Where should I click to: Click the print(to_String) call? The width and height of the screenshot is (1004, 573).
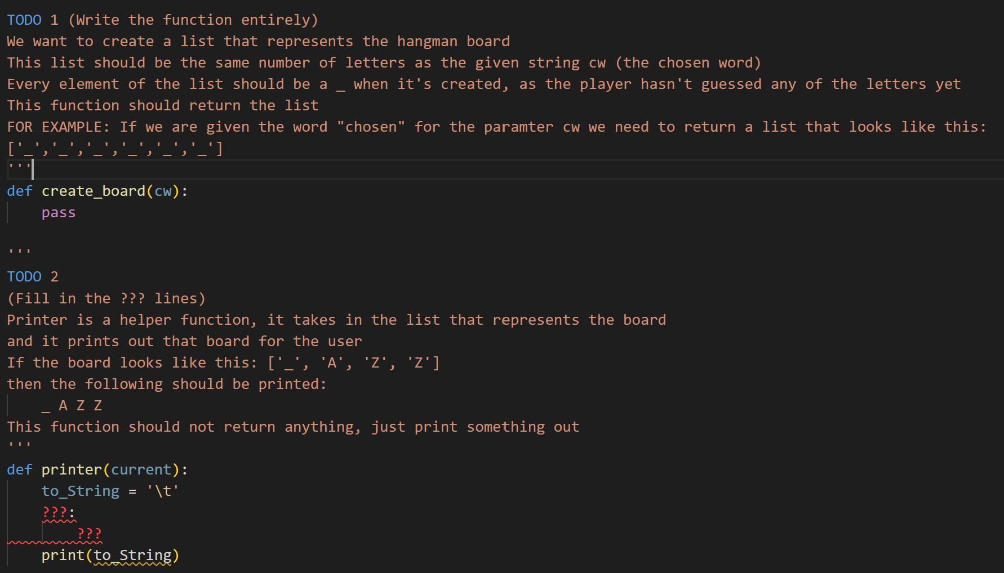click(110, 556)
